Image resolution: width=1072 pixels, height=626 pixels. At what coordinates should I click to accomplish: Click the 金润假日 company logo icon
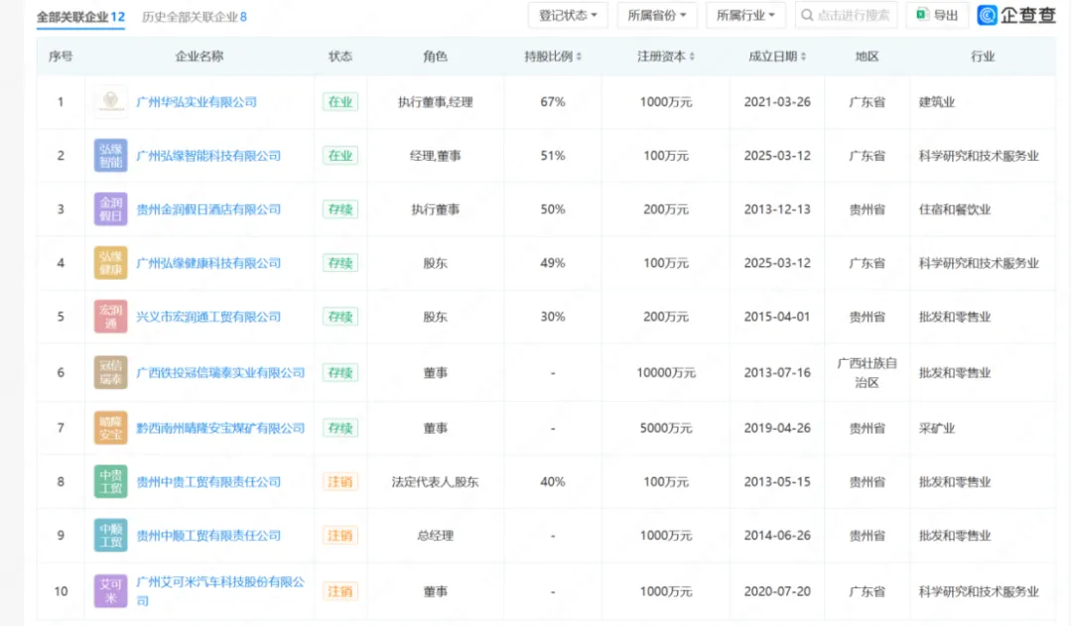110,209
